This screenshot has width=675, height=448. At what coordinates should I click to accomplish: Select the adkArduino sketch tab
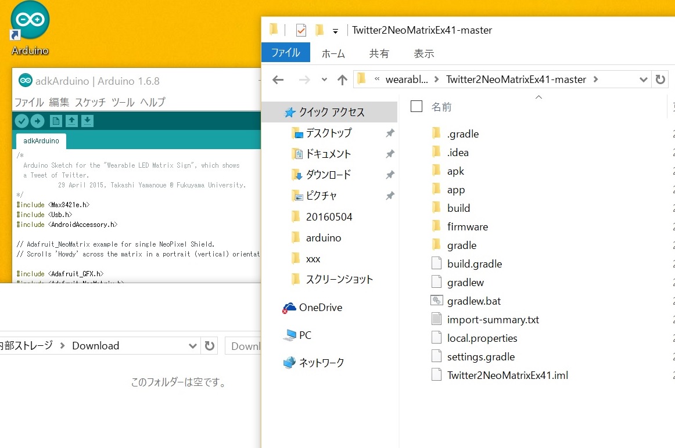click(41, 140)
